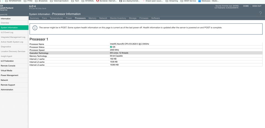The width and height of the screenshot is (265, 128).
Task: Click the Processor 1 heading
Action: (39, 39)
